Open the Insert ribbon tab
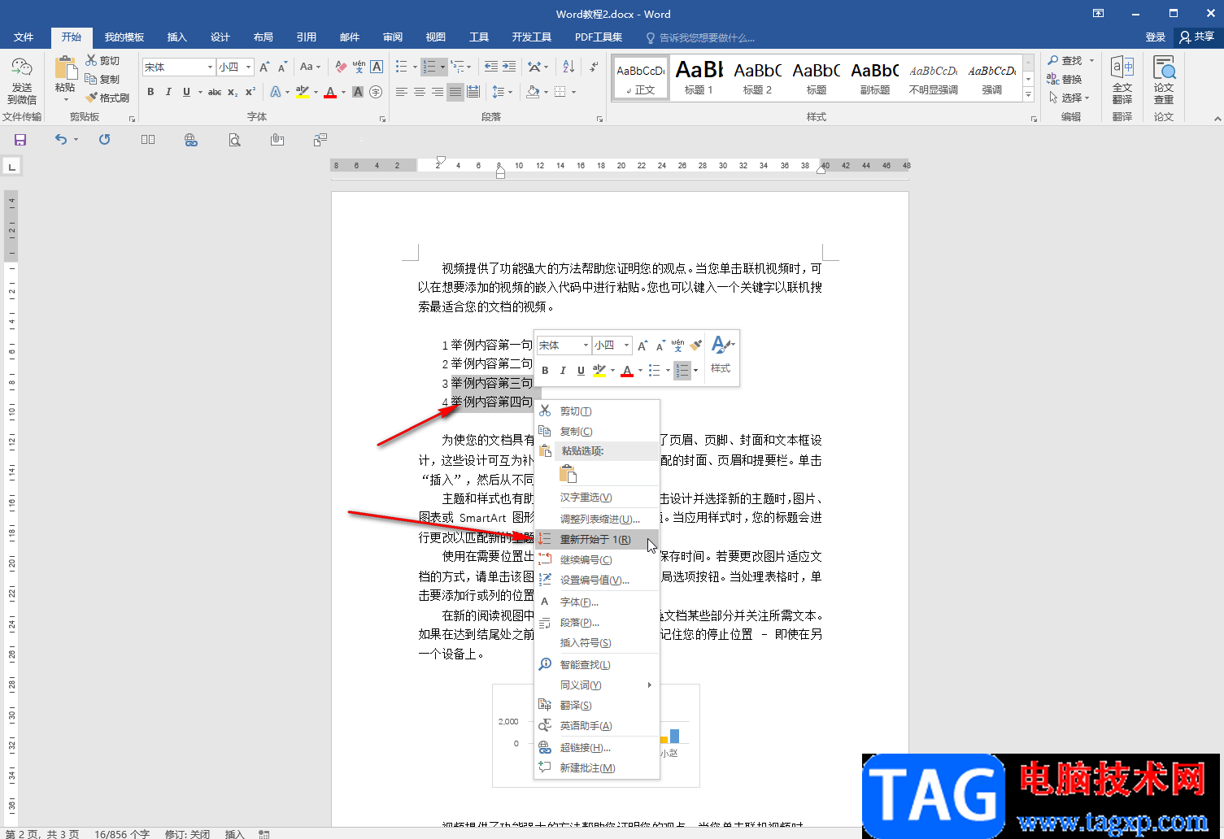Image resolution: width=1224 pixels, height=839 pixels. (176, 37)
